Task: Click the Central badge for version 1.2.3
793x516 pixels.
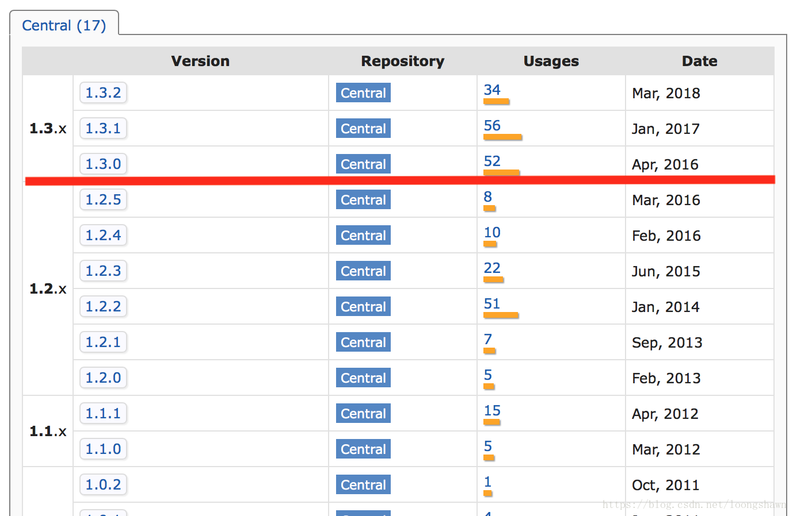Action: [363, 271]
